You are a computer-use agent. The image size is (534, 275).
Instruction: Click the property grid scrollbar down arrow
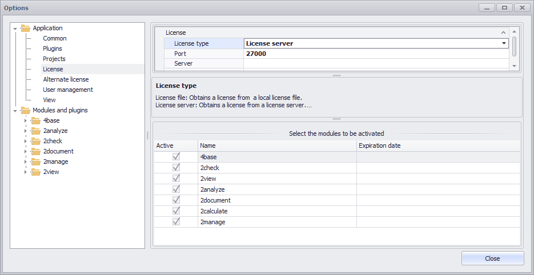(x=514, y=66)
